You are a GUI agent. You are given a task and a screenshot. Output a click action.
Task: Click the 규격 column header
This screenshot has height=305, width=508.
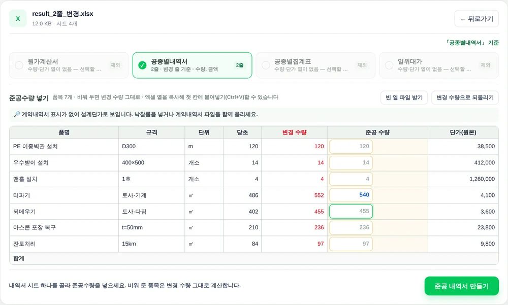coord(151,132)
